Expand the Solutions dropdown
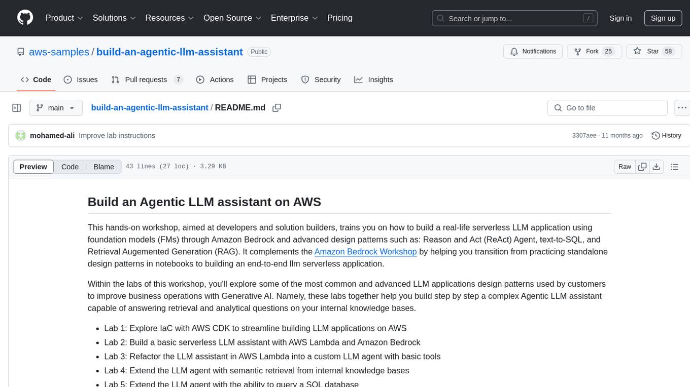This screenshot has width=690, height=387. [x=114, y=18]
